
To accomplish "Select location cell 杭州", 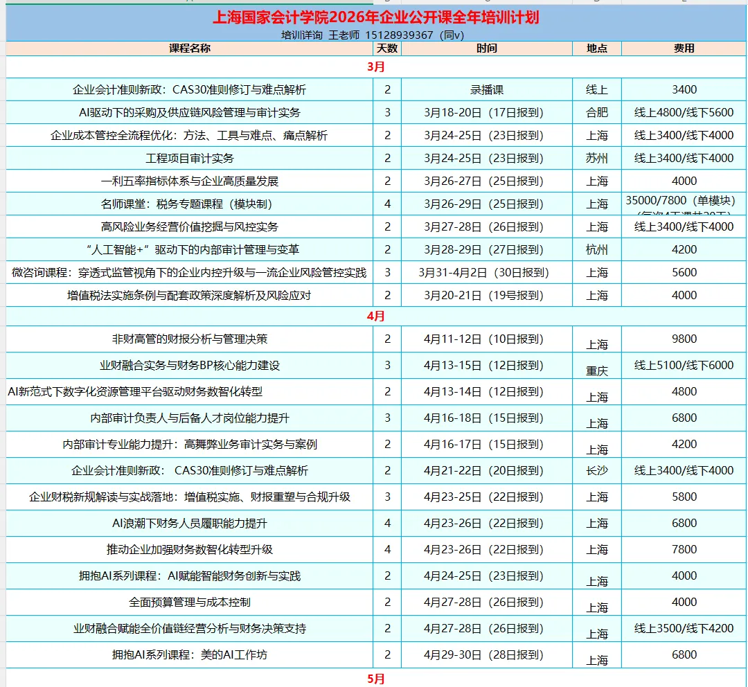I will [x=597, y=250].
